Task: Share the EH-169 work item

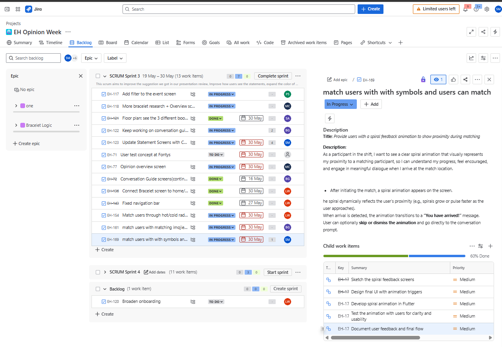Action: [x=465, y=79]
